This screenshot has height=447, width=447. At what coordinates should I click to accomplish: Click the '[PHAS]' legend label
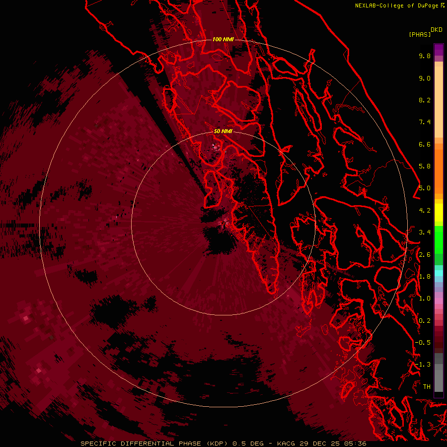[420, 35]
